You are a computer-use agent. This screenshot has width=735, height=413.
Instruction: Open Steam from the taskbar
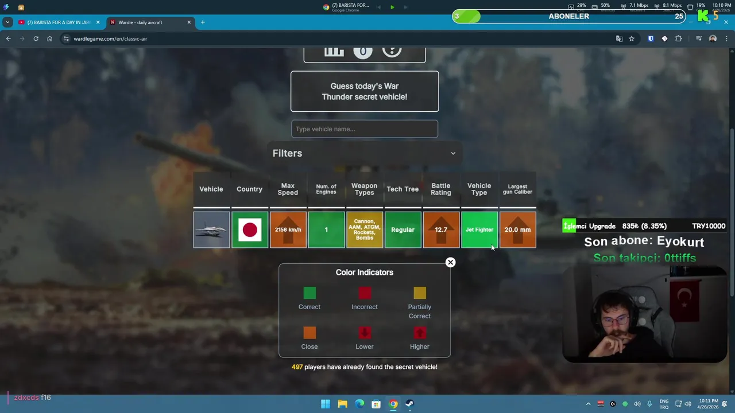point(409,404)
